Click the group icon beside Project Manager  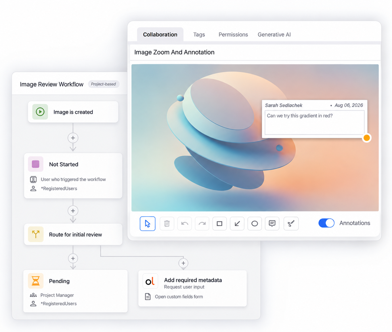coord(33,295)
